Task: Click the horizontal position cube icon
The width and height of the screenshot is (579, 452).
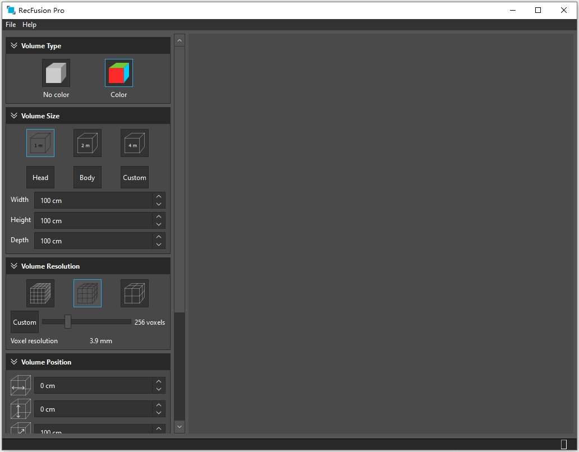Action: (x=20, y=386)
